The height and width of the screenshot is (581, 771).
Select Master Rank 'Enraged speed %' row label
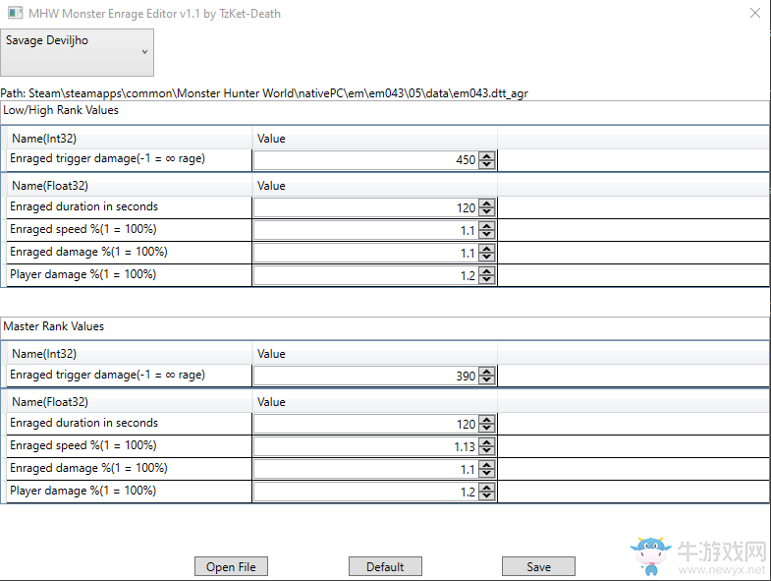(x=83, y=445)
